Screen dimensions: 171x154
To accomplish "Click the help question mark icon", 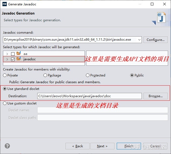I will pos(7,146).
